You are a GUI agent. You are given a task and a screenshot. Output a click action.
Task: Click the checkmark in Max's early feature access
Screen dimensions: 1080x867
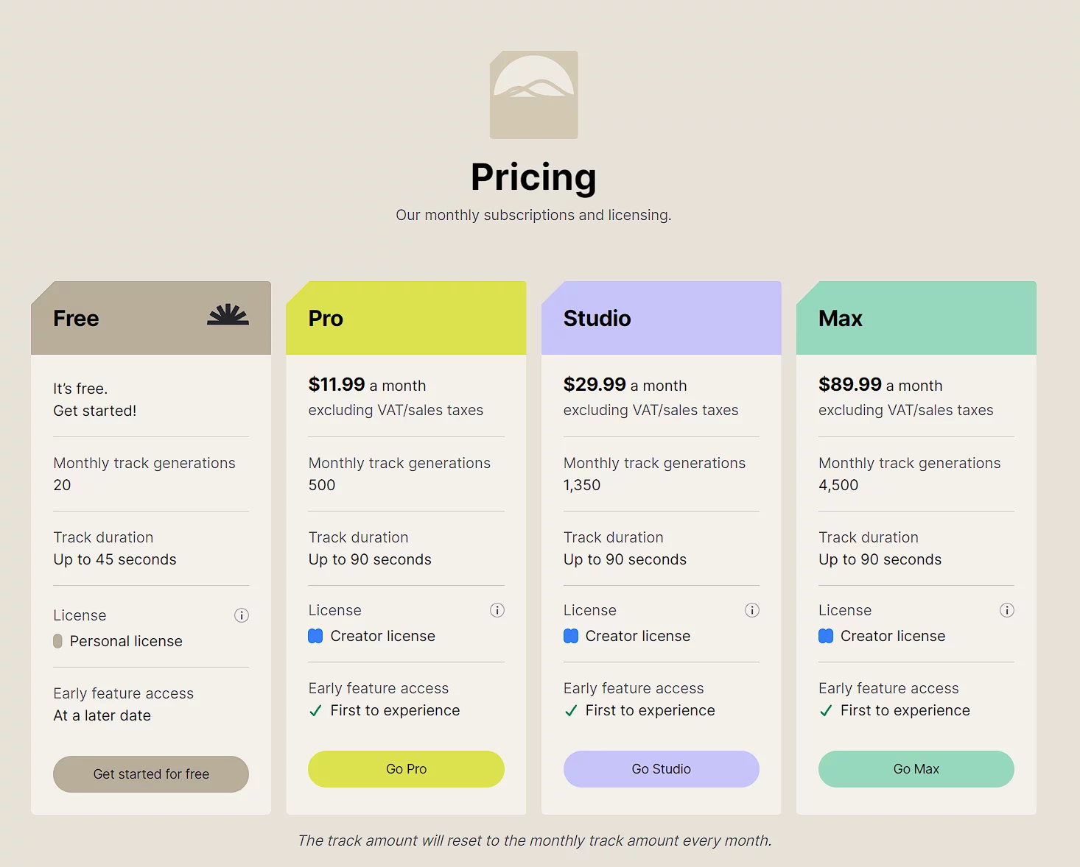tap(826, 711)
